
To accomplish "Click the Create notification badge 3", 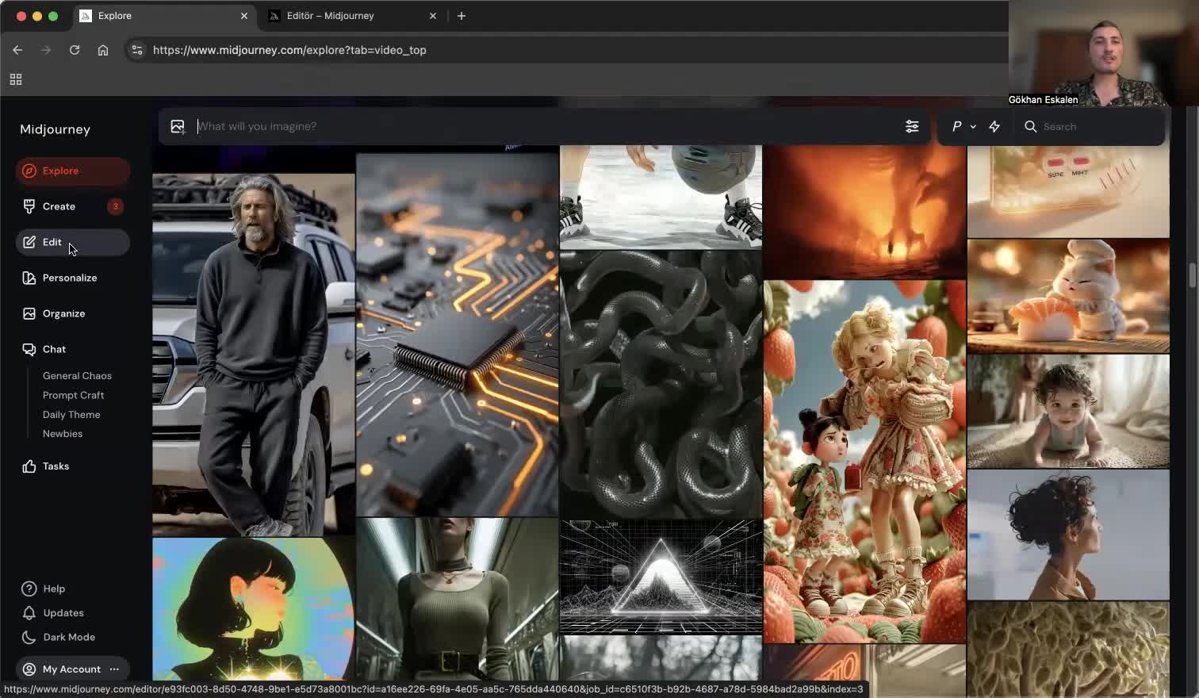I will click(115, 206).
